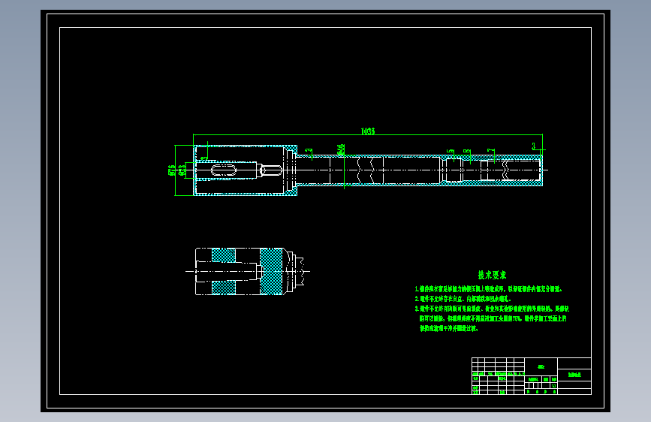Select technical requirement note number 2
The width and height of the screenshot is (651, 422).
(463, 299)
